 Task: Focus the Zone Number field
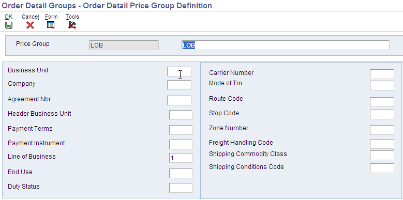382,130
